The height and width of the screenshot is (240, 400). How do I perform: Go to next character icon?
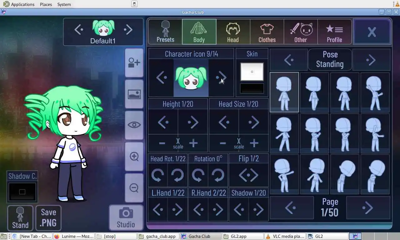(x=221, y=77)
